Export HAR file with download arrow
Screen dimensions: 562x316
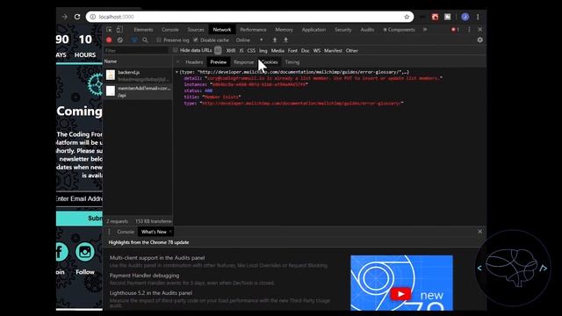click(285, 40)
